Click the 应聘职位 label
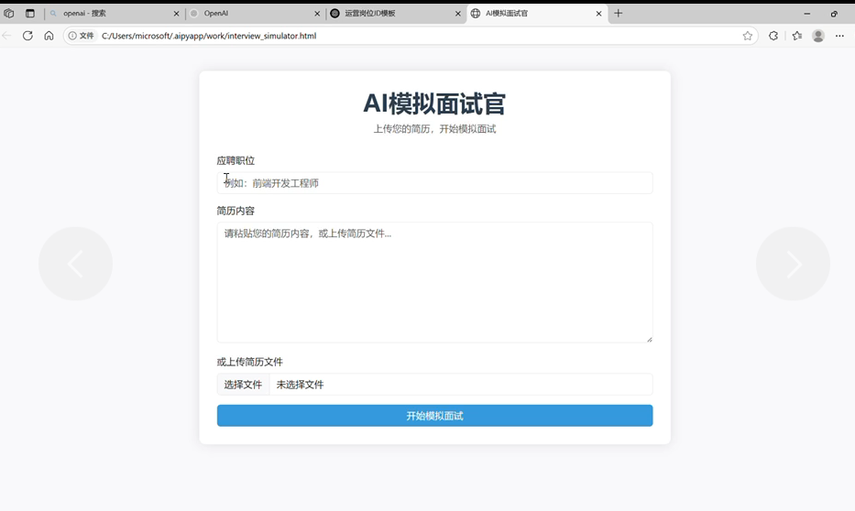855x511 pixels. coord(236,160)
